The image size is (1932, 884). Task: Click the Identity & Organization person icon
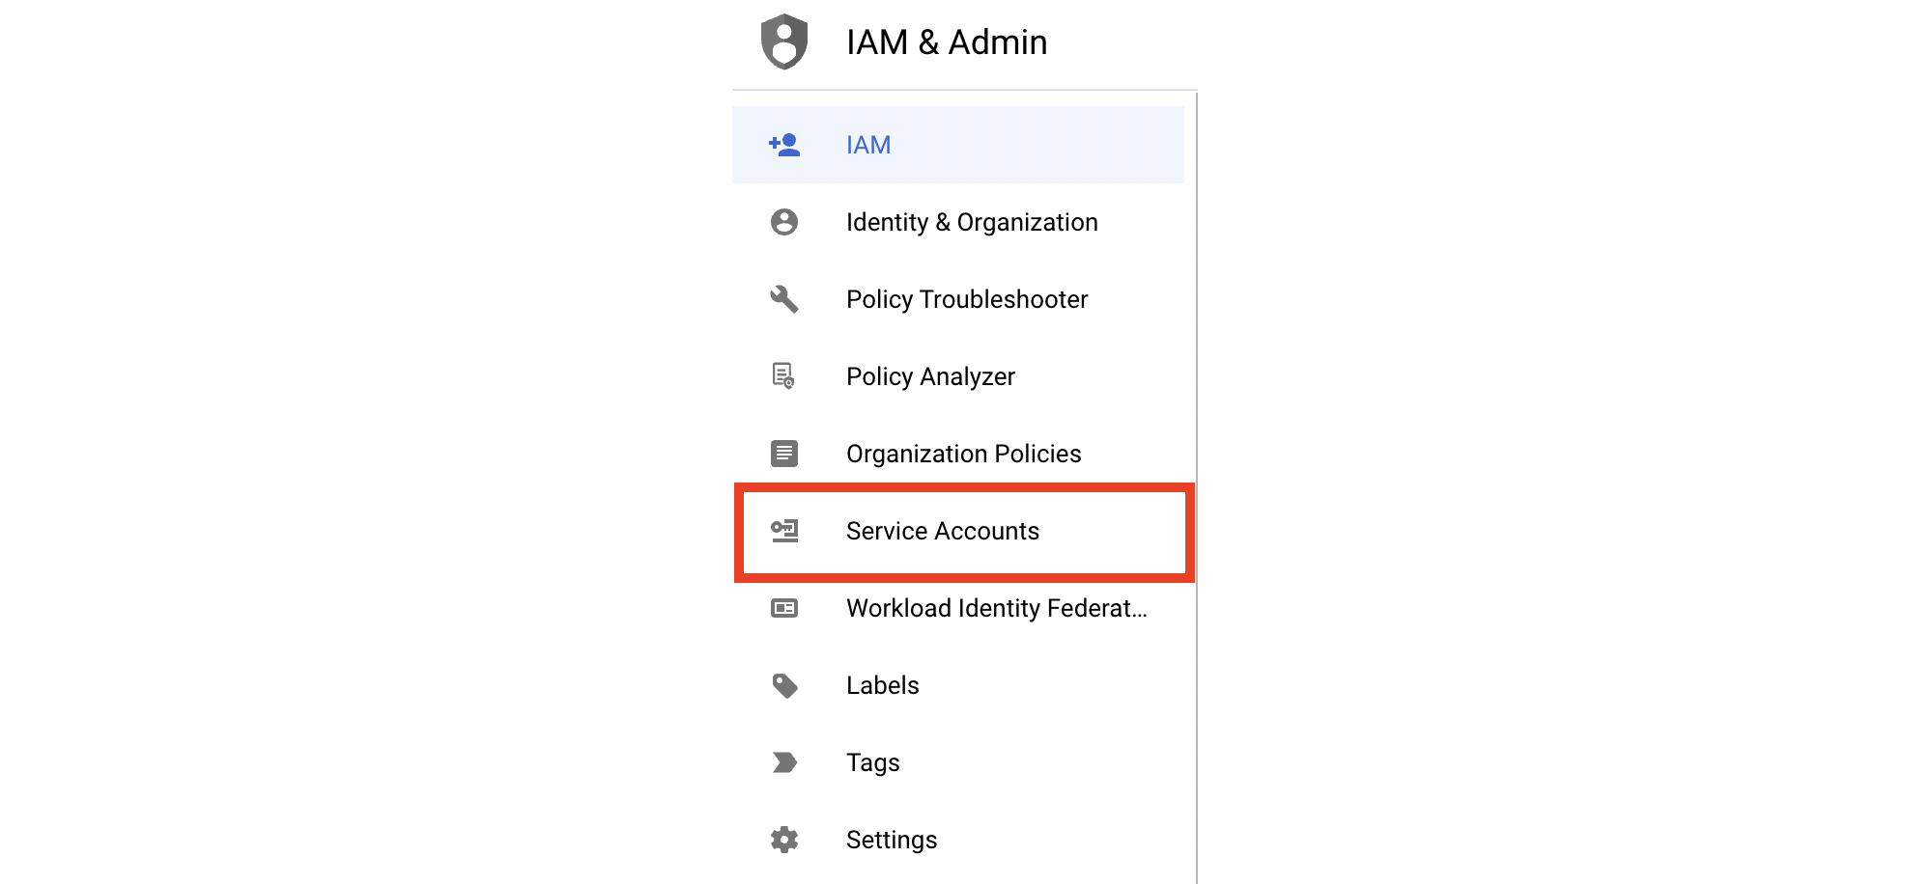click(x=784, y=222)
